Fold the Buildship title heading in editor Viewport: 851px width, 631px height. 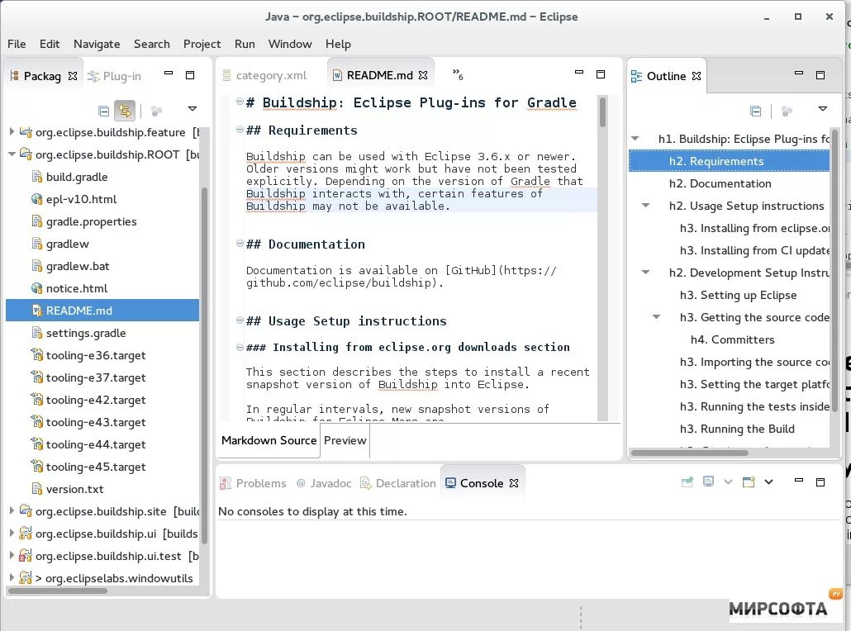(240, 101)
